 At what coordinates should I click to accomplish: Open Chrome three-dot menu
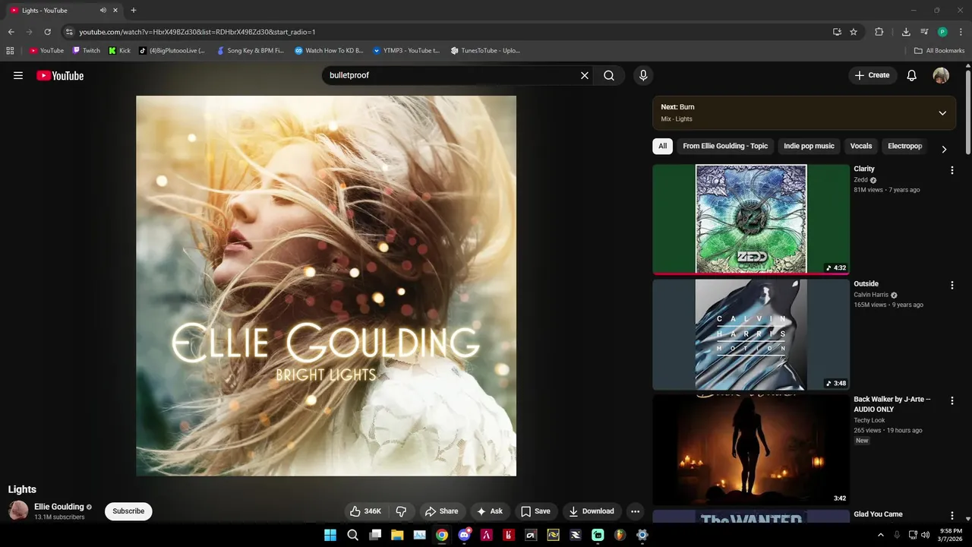[961, 32]
